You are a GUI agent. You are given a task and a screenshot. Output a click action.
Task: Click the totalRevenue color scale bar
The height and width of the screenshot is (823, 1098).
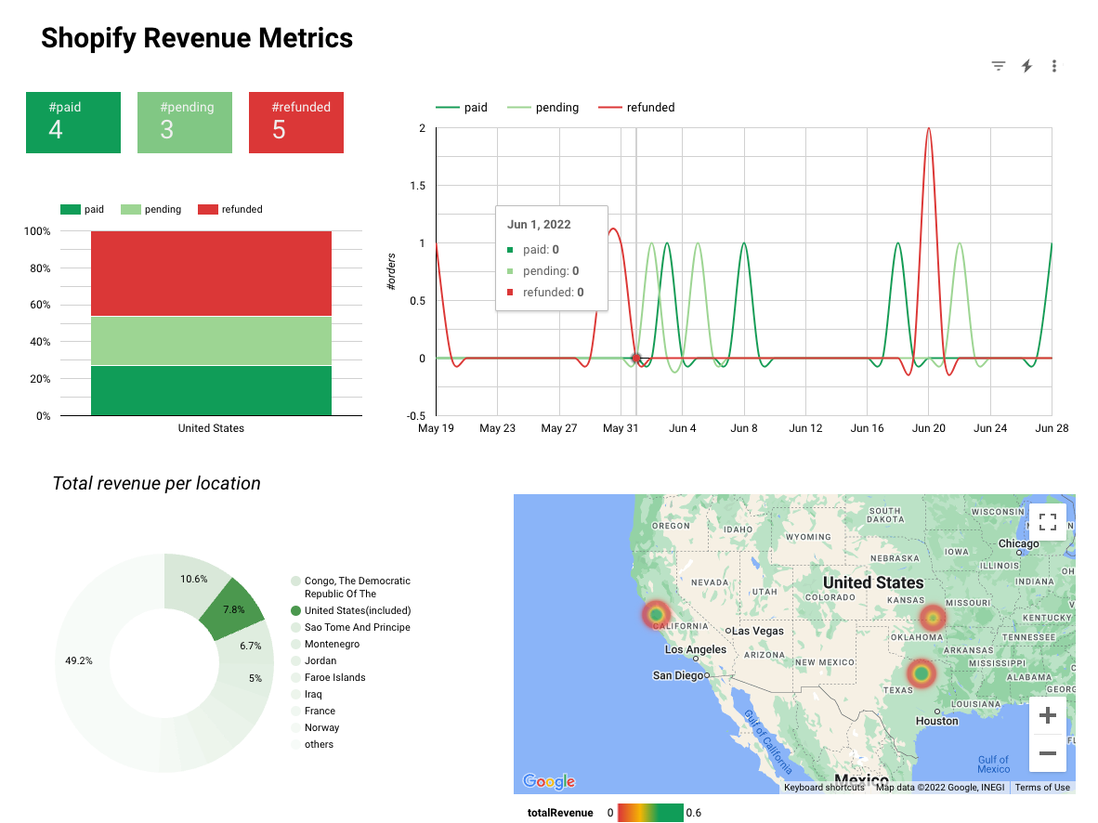coord(650,813)
